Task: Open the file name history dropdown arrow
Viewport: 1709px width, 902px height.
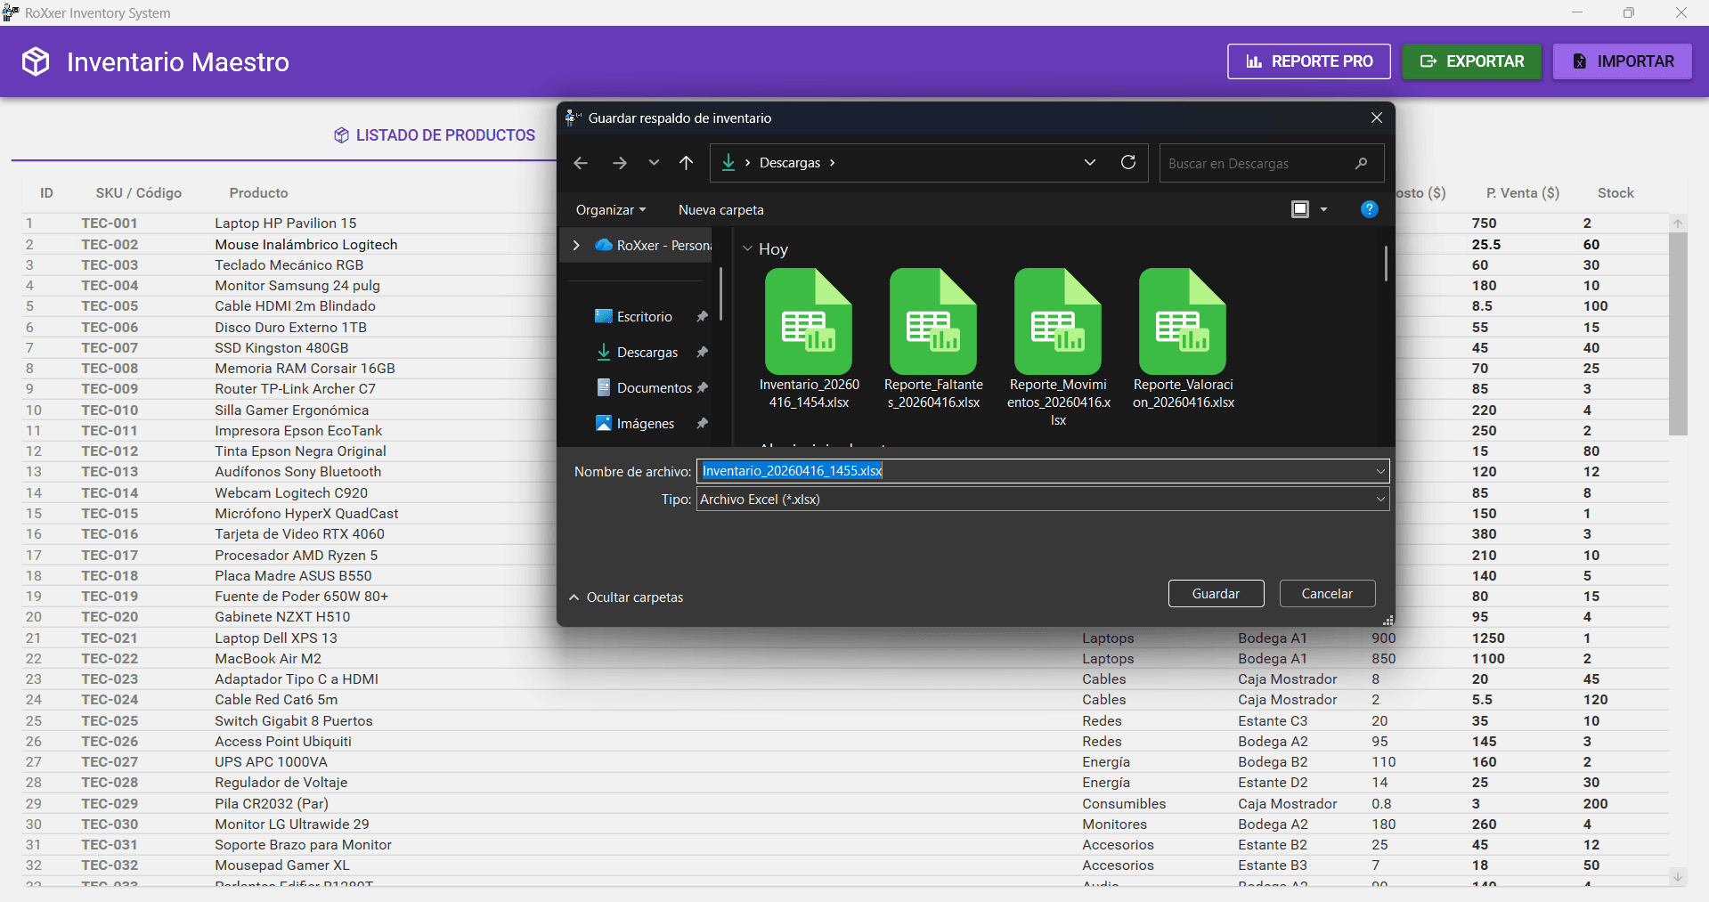Action: 1380,471
